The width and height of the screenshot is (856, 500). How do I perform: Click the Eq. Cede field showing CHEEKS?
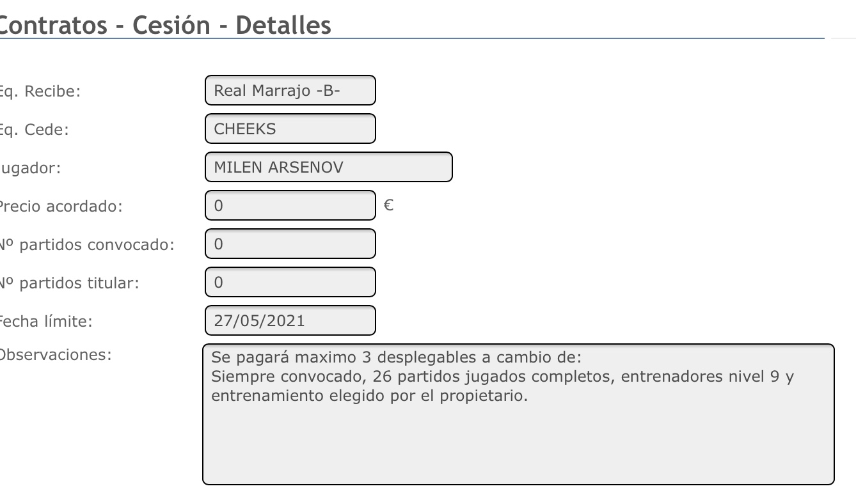[x=290, y=129]
